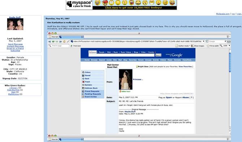This screenshot has height=142, width=242.
Task: Switch to the upper New tab
Action: click(53, 37)
